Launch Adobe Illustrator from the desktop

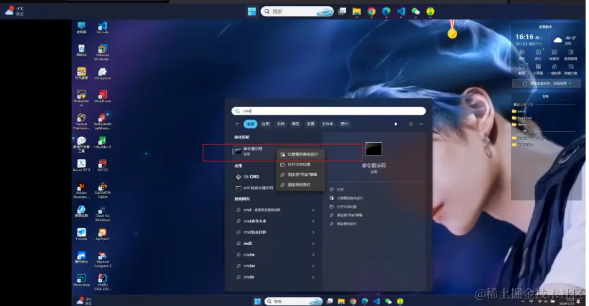coord(81,190)
